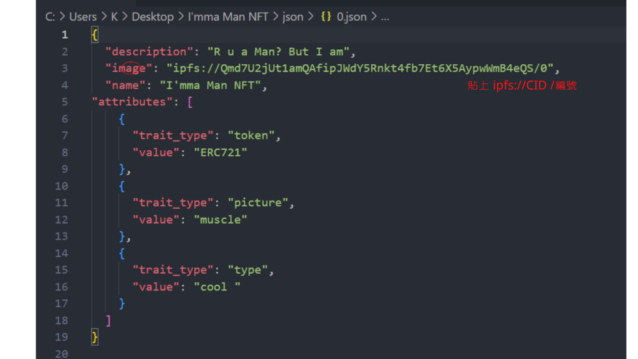The width and height of the screenshot is (638, 359).
Task: Click the I'mma Man NFT breadcrumb
Action: [228, 17]
